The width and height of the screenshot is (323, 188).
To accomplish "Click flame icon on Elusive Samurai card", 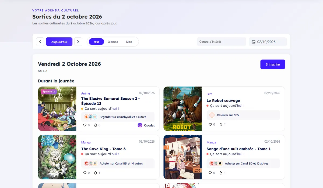I will click(95, 125).
